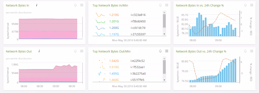
Task: Click the 1.495G value
Action: click(114, 74)
